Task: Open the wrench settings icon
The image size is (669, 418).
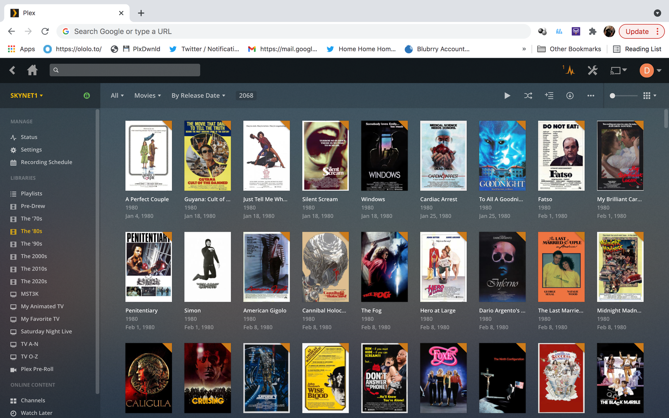Action: pos(592,70)
